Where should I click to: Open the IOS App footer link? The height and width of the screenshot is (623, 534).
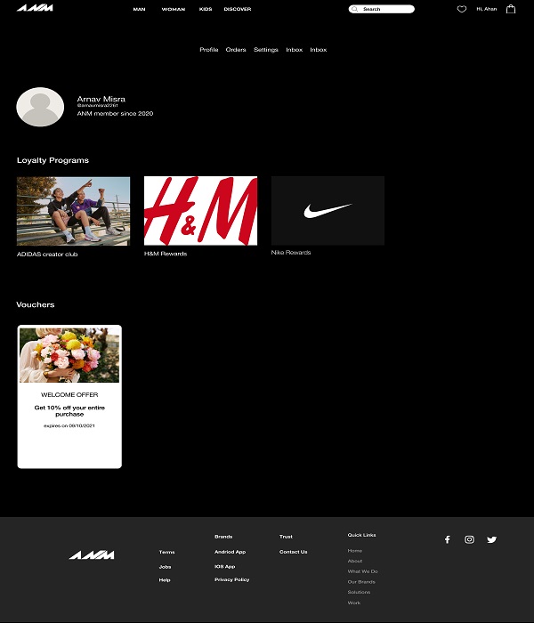coord(225,567)
